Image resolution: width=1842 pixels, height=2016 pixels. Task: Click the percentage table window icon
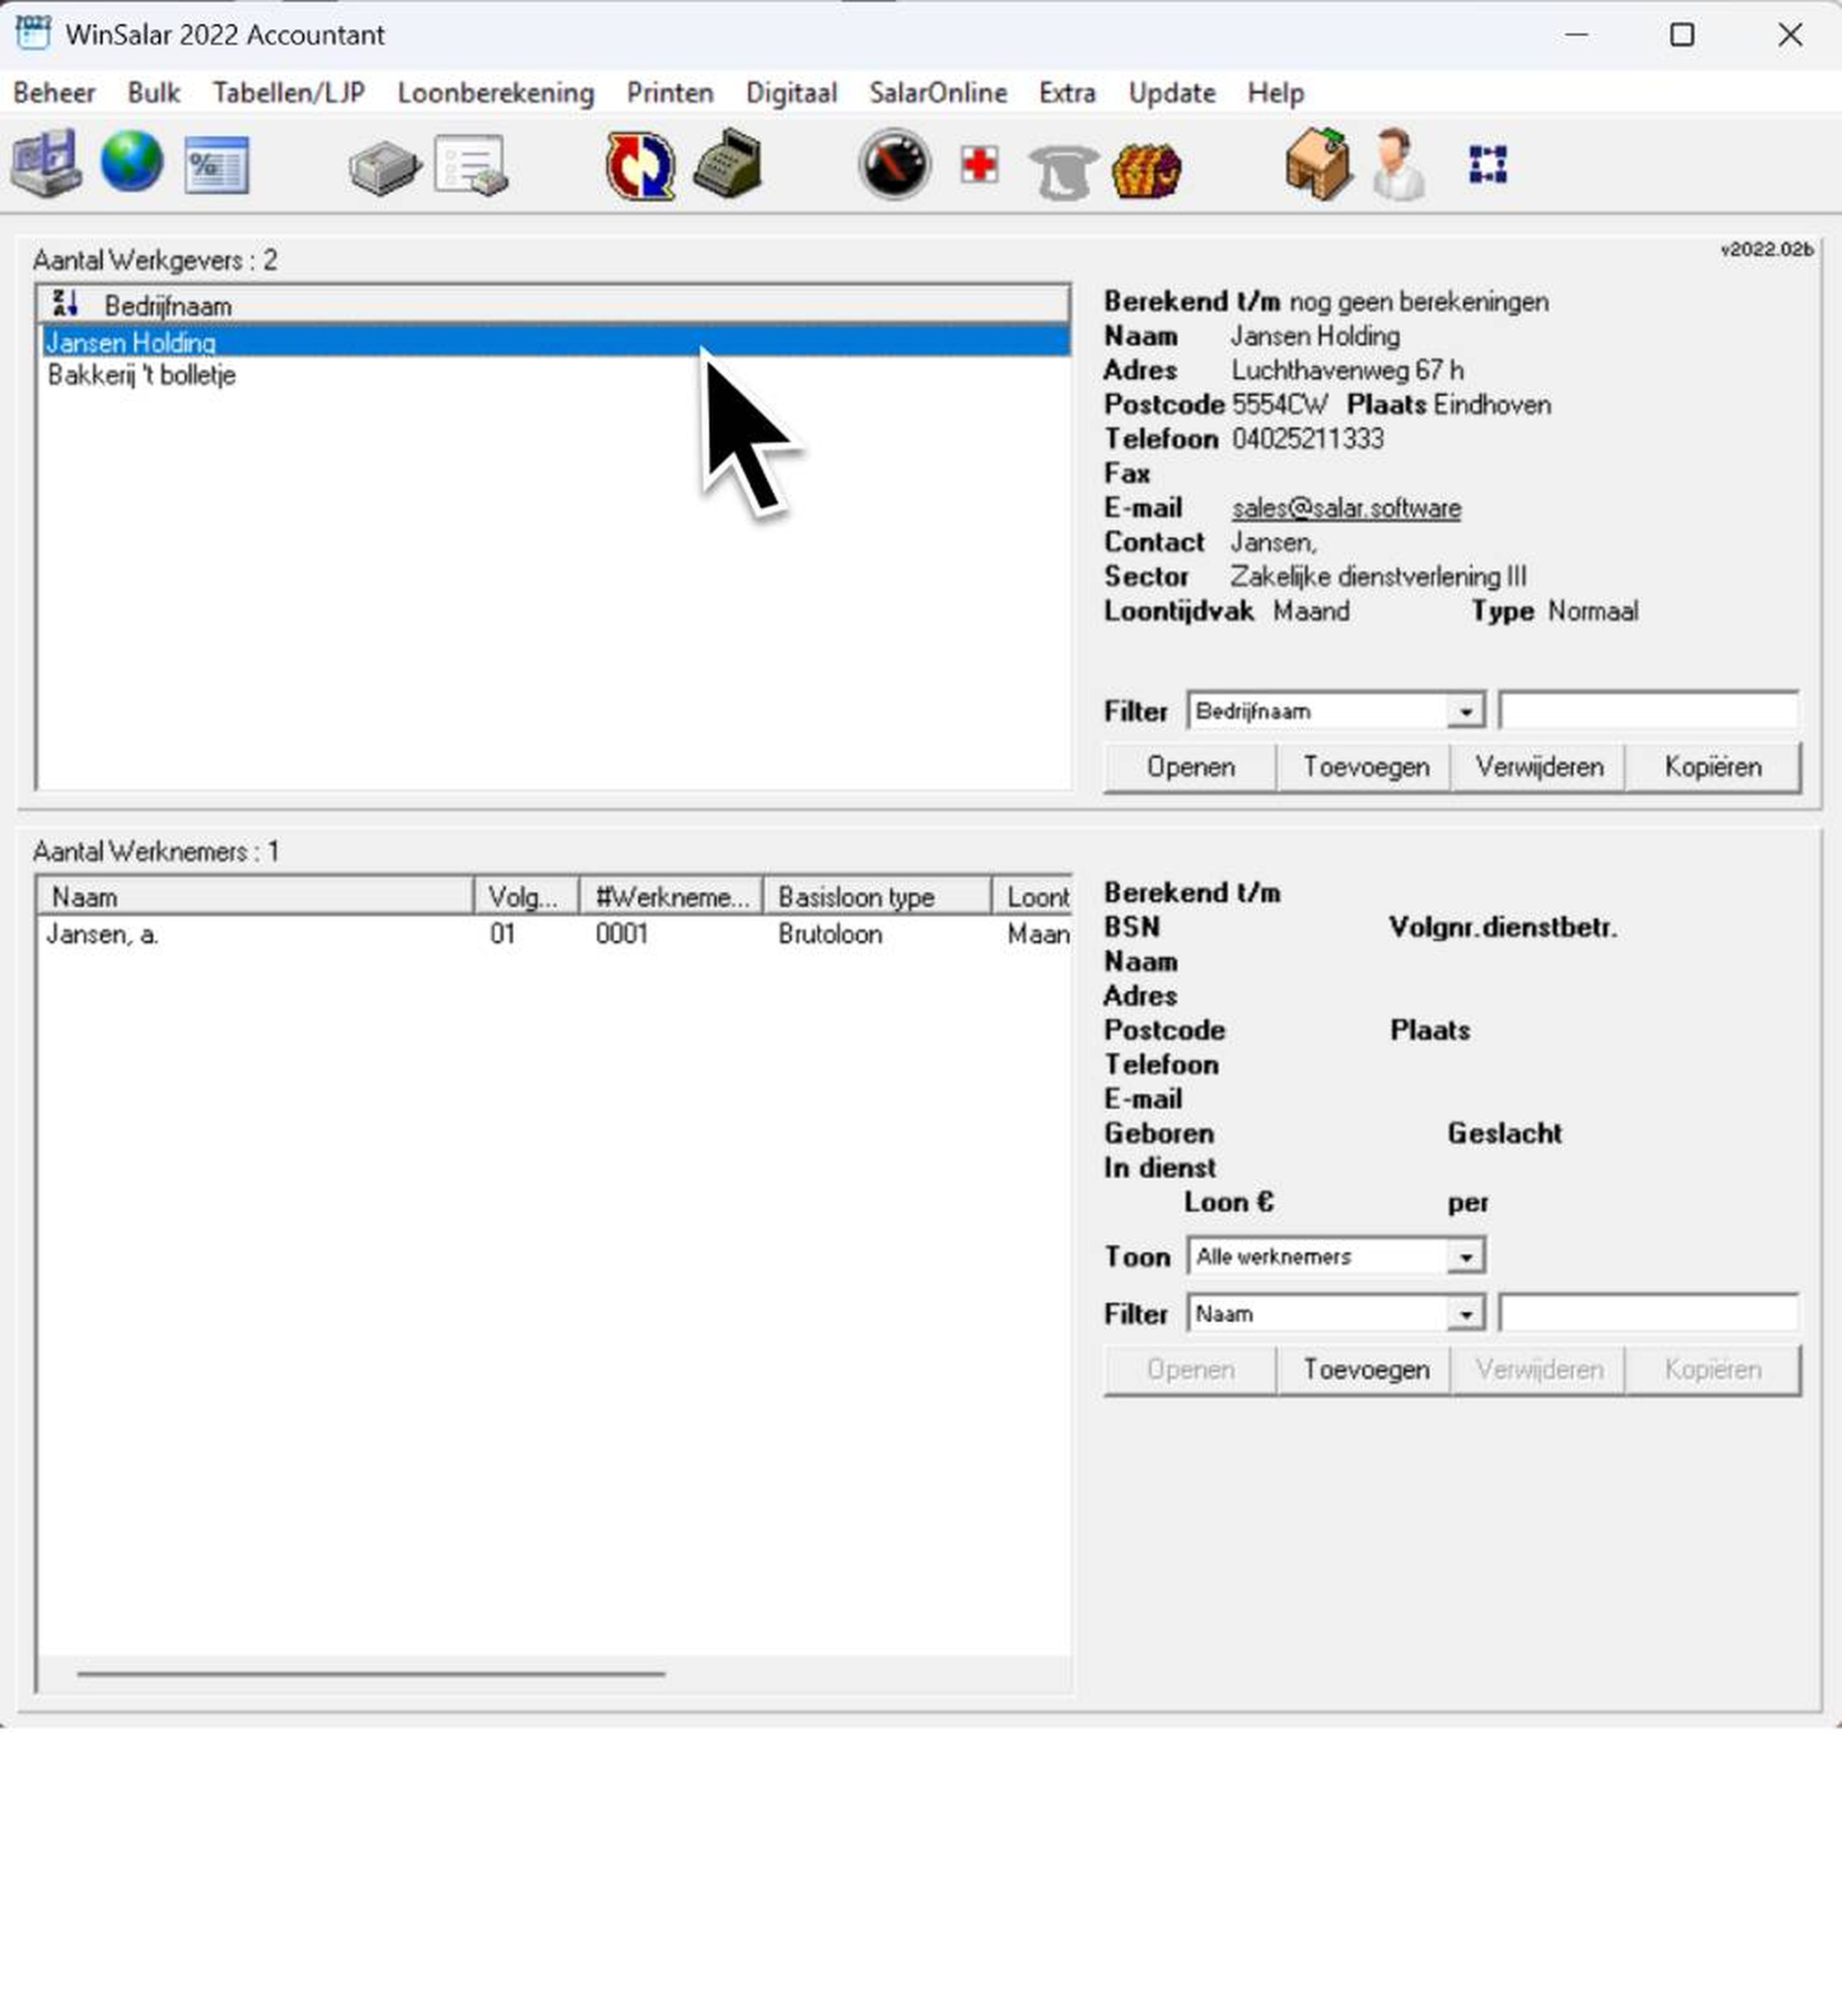pos(217,165)
